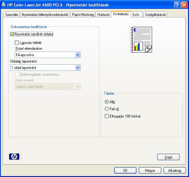189x177 pixels.
Task: Open the Oldal sorrend dropdown arrow
Action: point(78,86)
